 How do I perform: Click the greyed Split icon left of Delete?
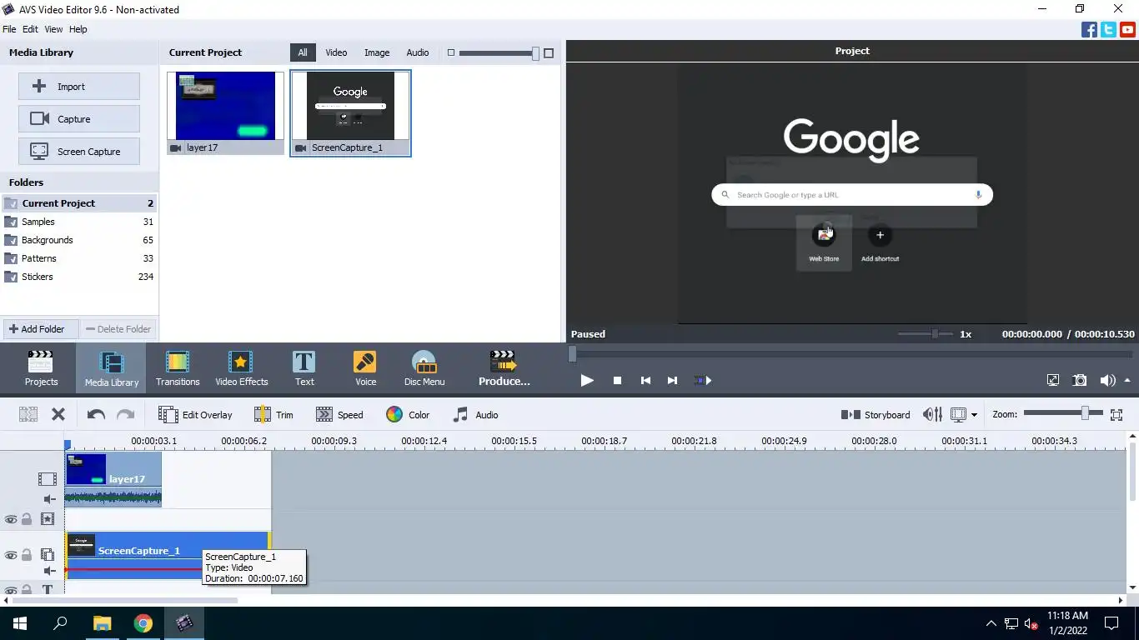pyautogui.click(x=28, y=414)
